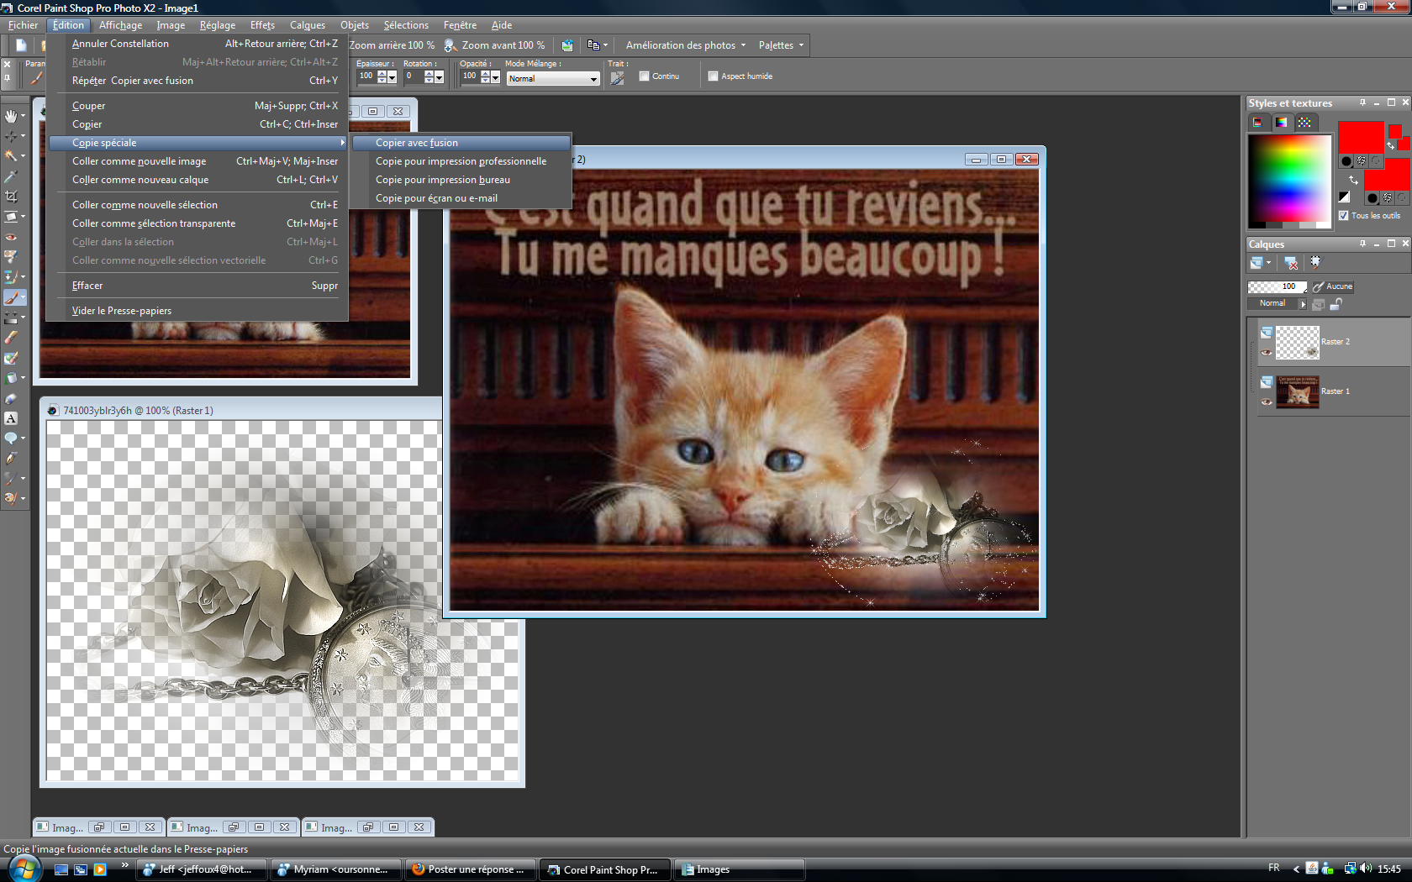This screenshot has width=1412, height=882.
Task: Enable the Continu checkbox
Action: 645,76
